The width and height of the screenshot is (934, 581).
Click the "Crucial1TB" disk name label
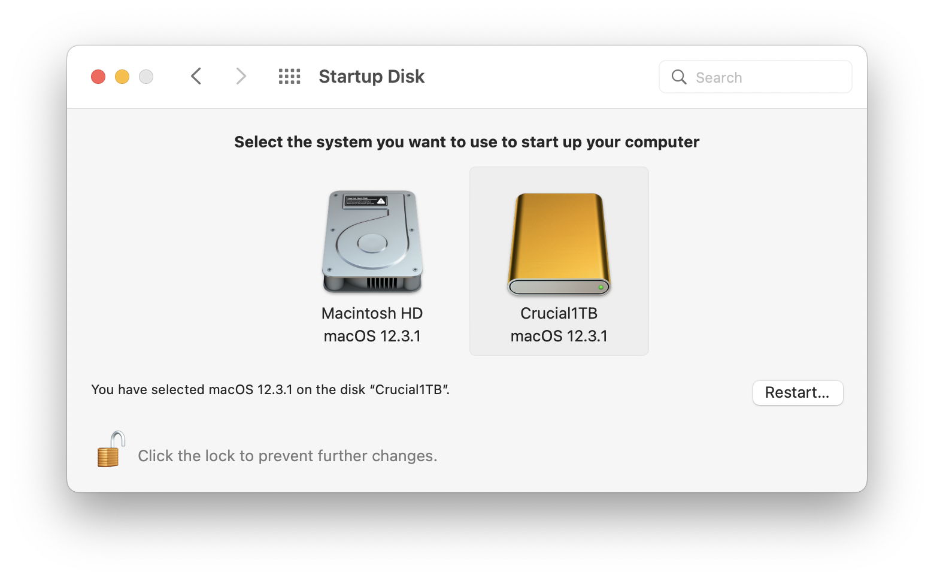[x=559, y=313]
